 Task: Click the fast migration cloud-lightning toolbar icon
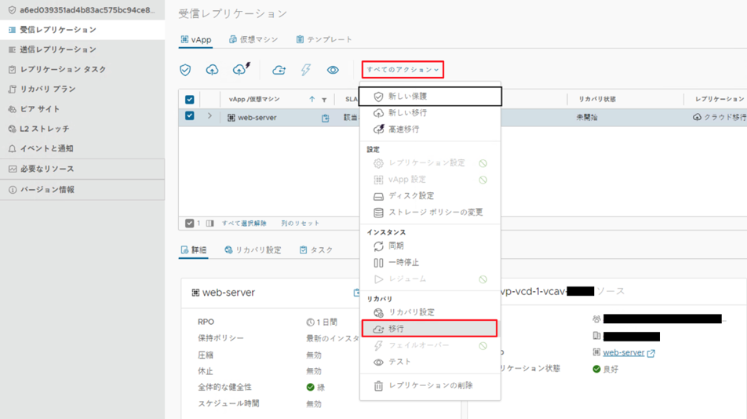click(241, 69)
